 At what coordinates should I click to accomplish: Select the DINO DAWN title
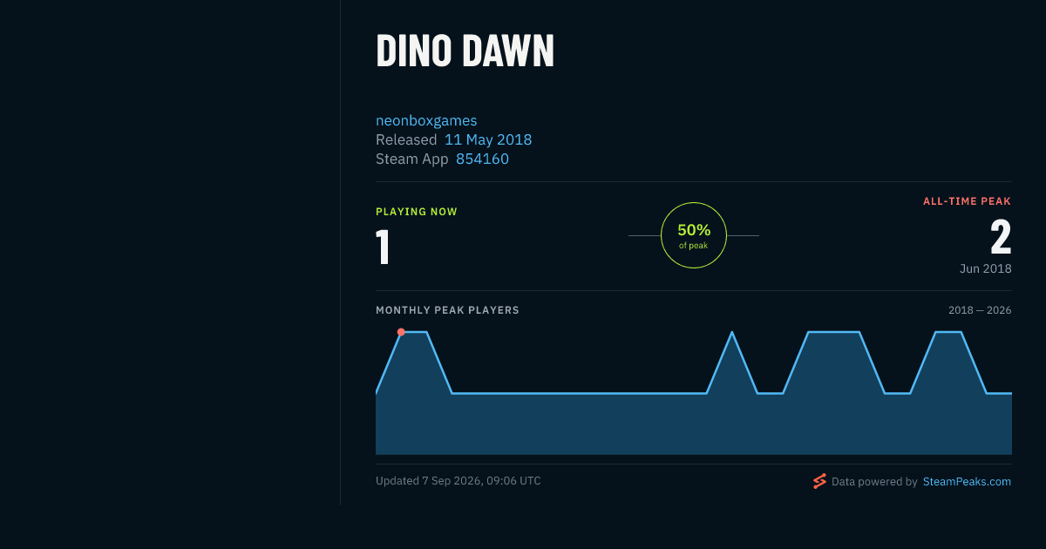[465, 51]
